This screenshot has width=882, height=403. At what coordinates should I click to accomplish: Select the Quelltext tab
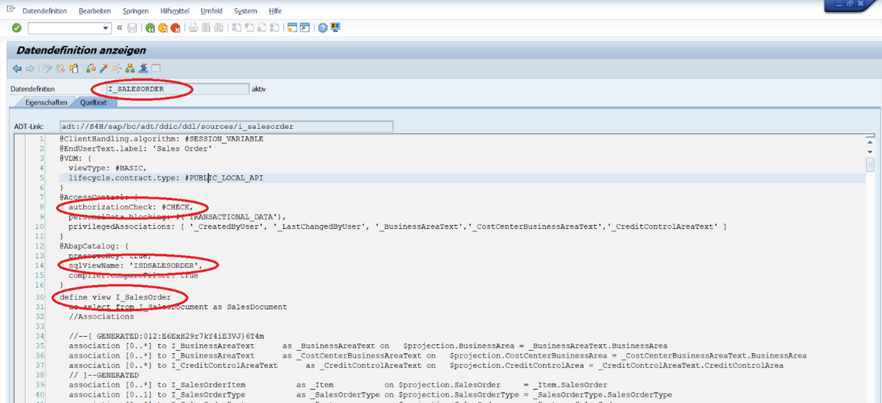[93, 103]
